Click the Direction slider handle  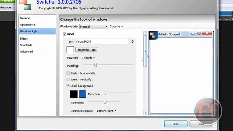click(106, 93)
